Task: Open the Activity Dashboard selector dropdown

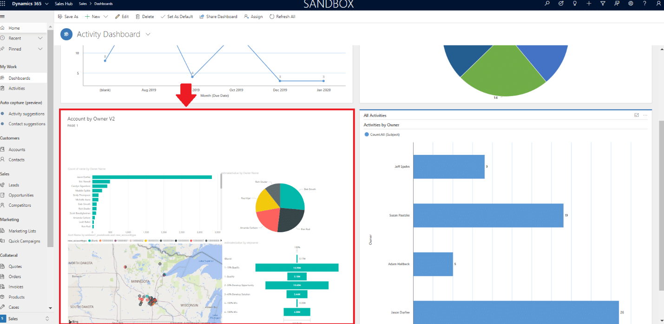Action: [148, 34]
